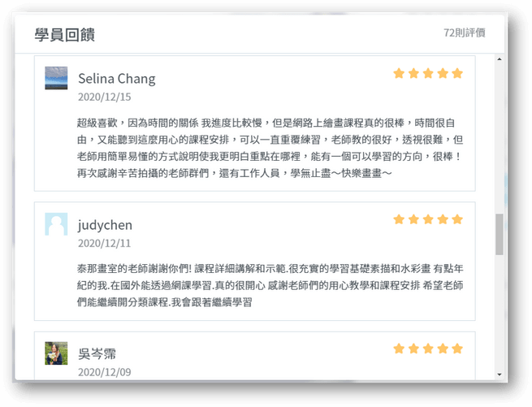Screen dimensions: 532x407
Task: Click second star of 吳岑霈's rating
Action: click(x=413, y=349)
